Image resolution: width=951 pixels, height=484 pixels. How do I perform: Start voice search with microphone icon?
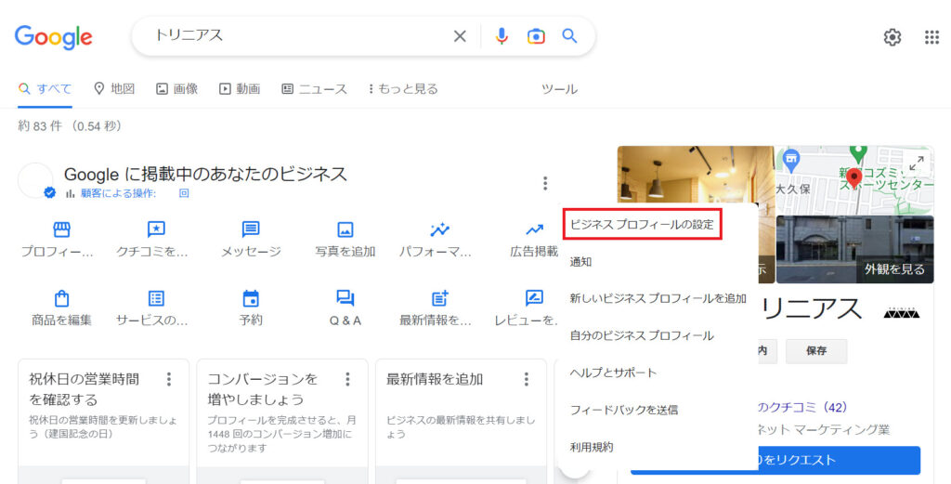pyautogui.click(x=502, y=36)
